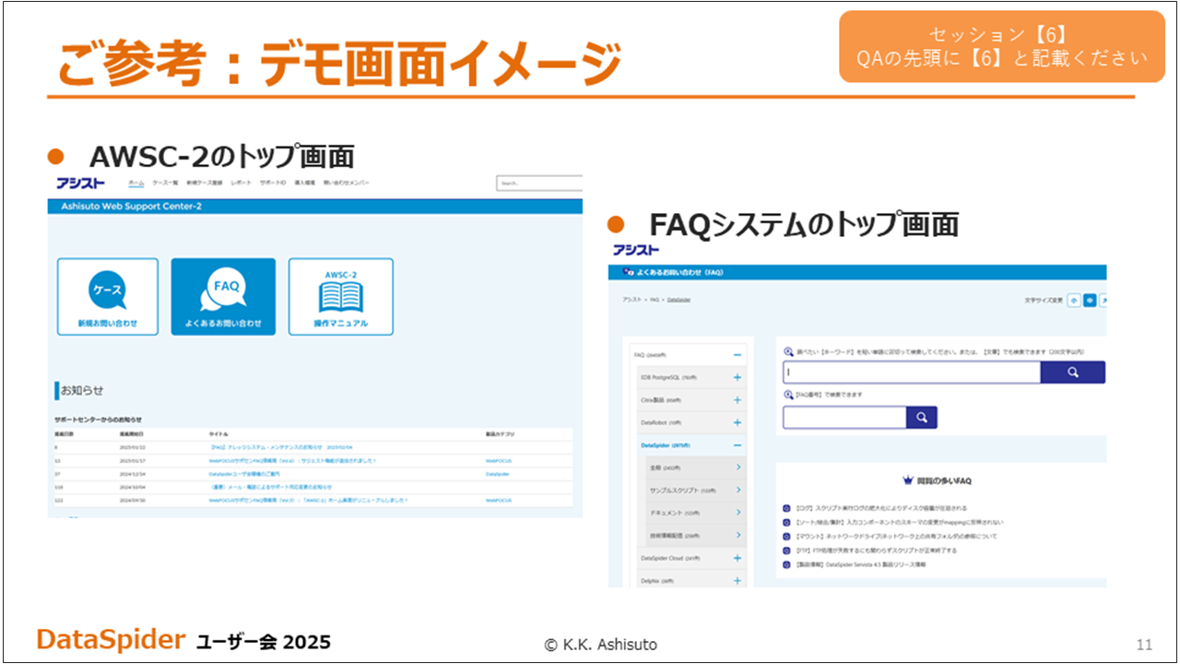Open the ケース new inquiry tile
This screenshot has height=664, width=1180.
[x=107, y=296]
